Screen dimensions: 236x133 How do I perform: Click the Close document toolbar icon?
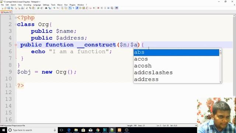click(x=16, y=8)
